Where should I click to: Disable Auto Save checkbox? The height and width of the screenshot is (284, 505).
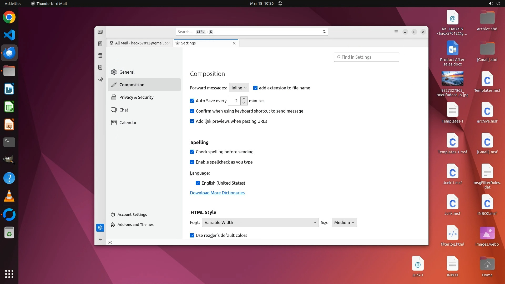(x=192, y=101)
